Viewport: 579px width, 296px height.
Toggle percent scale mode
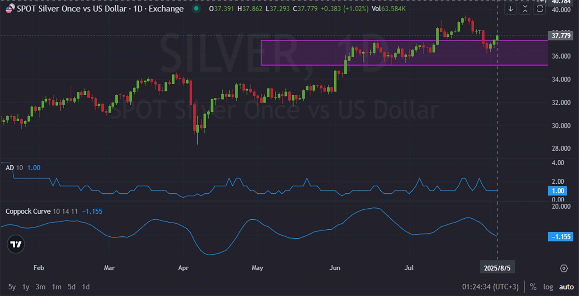pyautogui.click(x=533, y=287)
